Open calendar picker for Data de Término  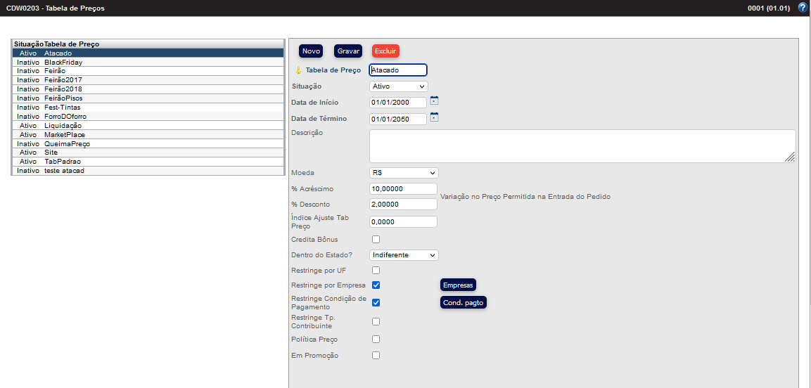point(435,117)
